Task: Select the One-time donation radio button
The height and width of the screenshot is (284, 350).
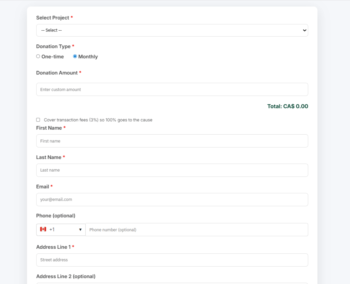Action: click(38, 56)
